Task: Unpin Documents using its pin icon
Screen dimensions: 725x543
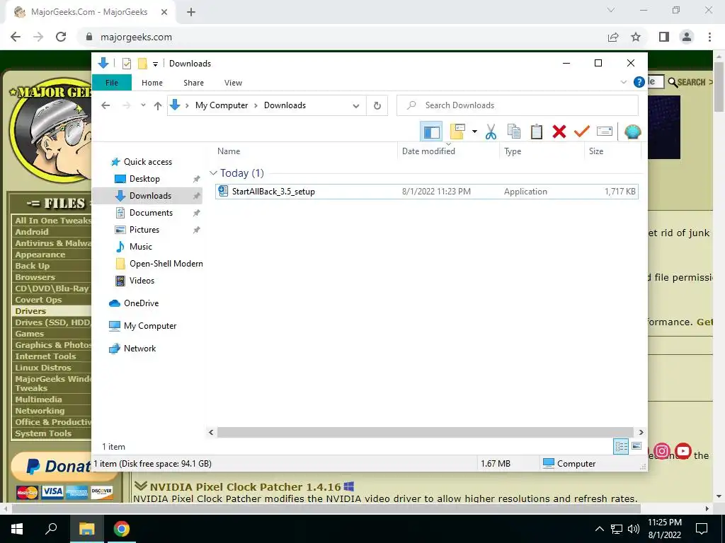Action: [x=197, y=213]
